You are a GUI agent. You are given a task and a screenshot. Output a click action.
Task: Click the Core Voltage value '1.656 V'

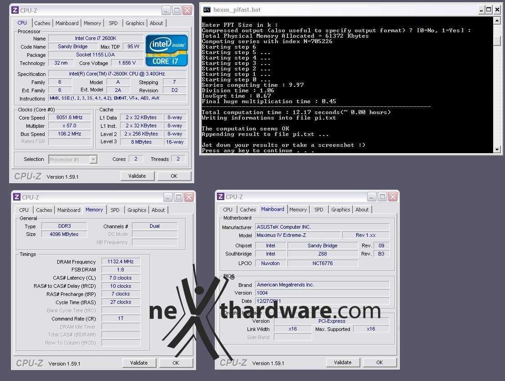[127, 63]
